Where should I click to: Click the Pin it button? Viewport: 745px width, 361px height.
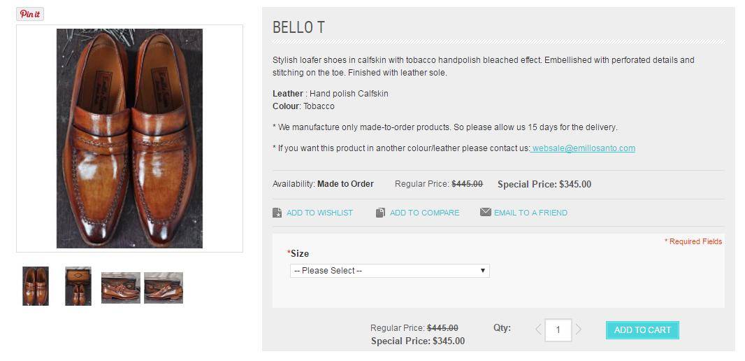pyautogui.click(x=30, y=14)
